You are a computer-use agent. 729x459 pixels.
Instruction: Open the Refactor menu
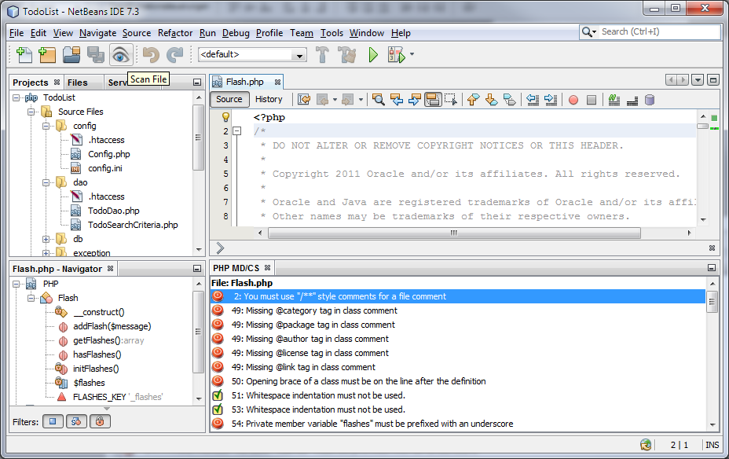[x=175, y=33]
